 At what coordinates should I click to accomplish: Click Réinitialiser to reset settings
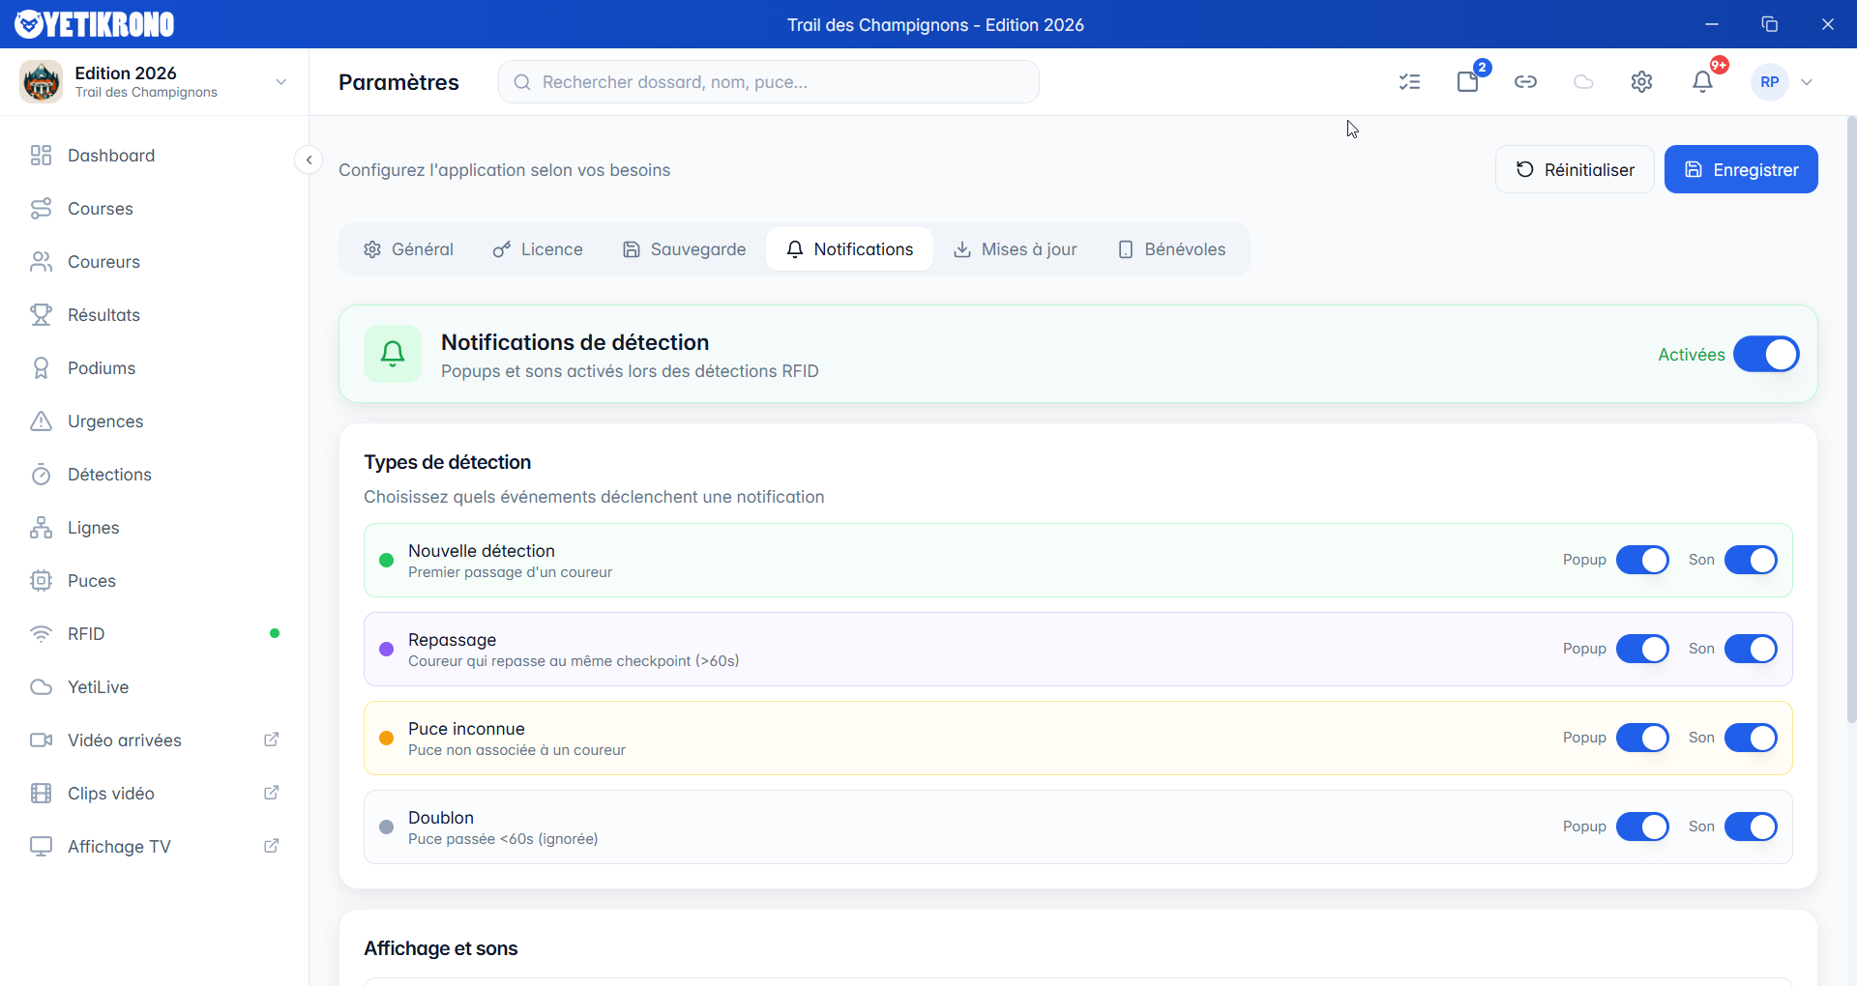(x=1575, y=169)
